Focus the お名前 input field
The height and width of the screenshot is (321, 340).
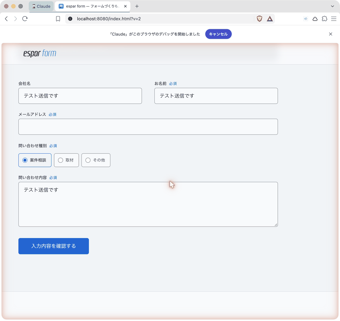point(216,96)
